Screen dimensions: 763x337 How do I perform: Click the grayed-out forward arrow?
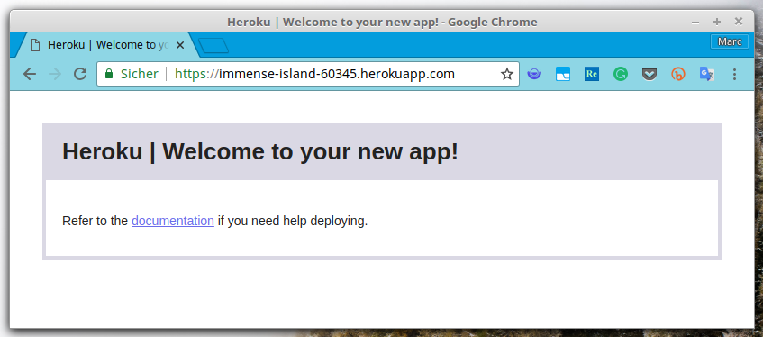tap(55, 74)
